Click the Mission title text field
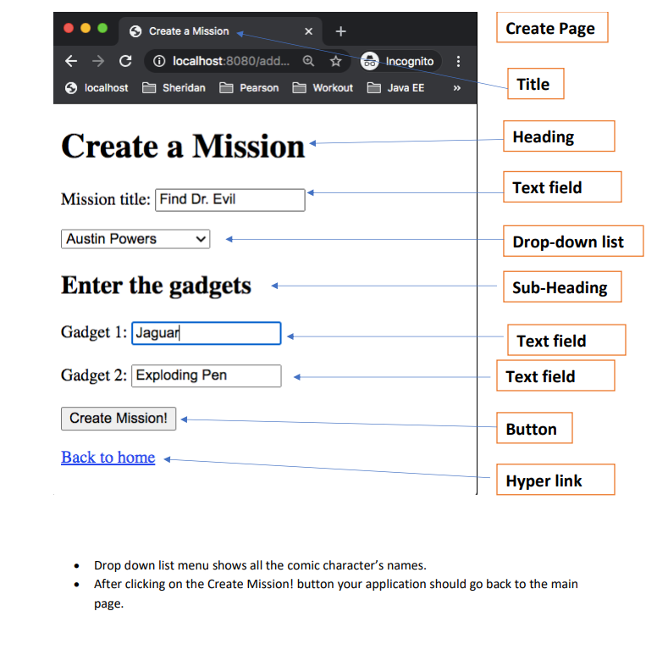657x650 pixels. point(230,200)
